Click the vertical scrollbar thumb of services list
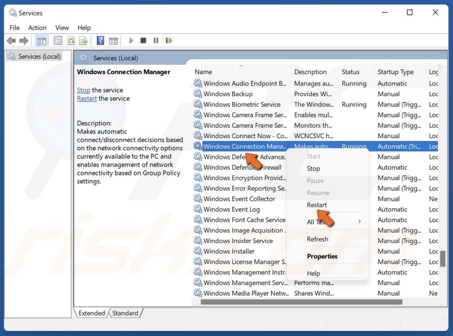Viewport: 453px width, 336px height. (443, 259)
